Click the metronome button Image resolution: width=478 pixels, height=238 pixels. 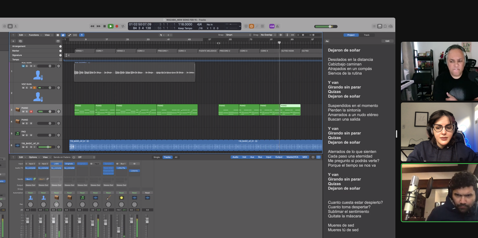pos(277,26)
